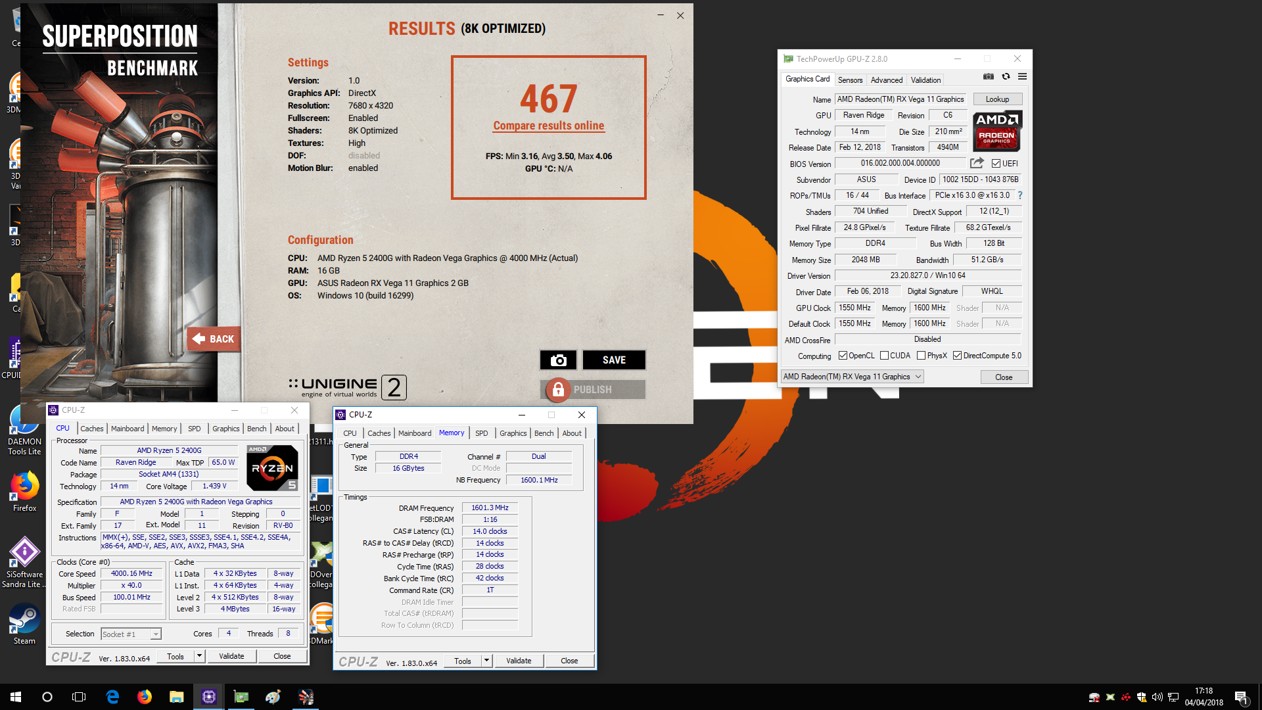Open the GPU-Z hamburger menu
This screenshot has width=1262, height=710.
click(x=1022, y=77)
